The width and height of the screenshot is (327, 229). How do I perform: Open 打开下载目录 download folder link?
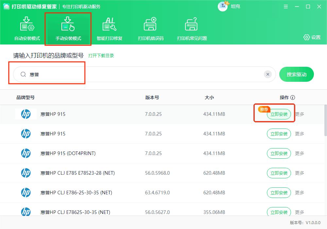[102, 56]
